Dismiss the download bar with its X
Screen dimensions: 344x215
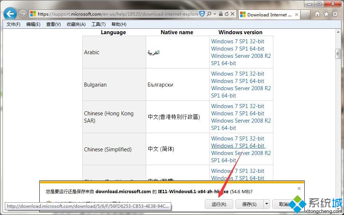click(x=299, y=188)
